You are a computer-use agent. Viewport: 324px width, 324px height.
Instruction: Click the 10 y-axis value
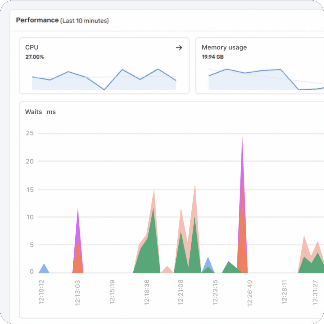pyautogui.click(x=30, y=217)
